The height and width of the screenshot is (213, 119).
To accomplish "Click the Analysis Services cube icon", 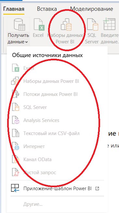I will point(15,120).
